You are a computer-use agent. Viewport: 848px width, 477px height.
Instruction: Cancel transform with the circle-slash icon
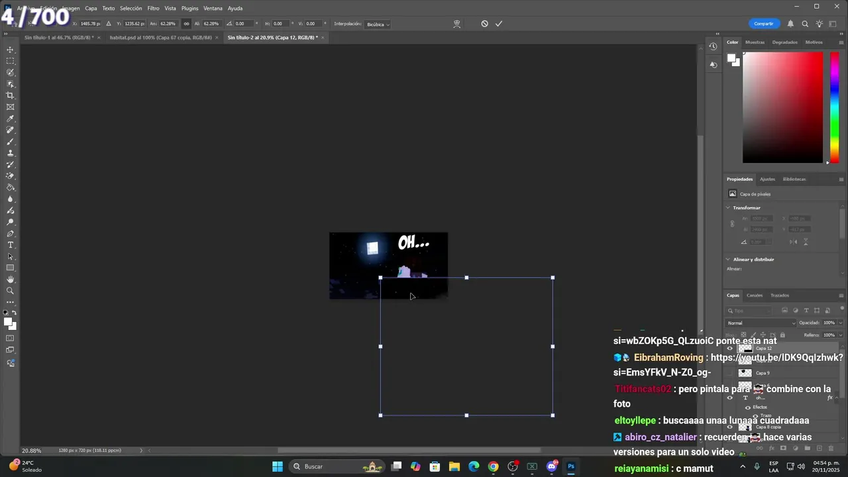[484, 24]
